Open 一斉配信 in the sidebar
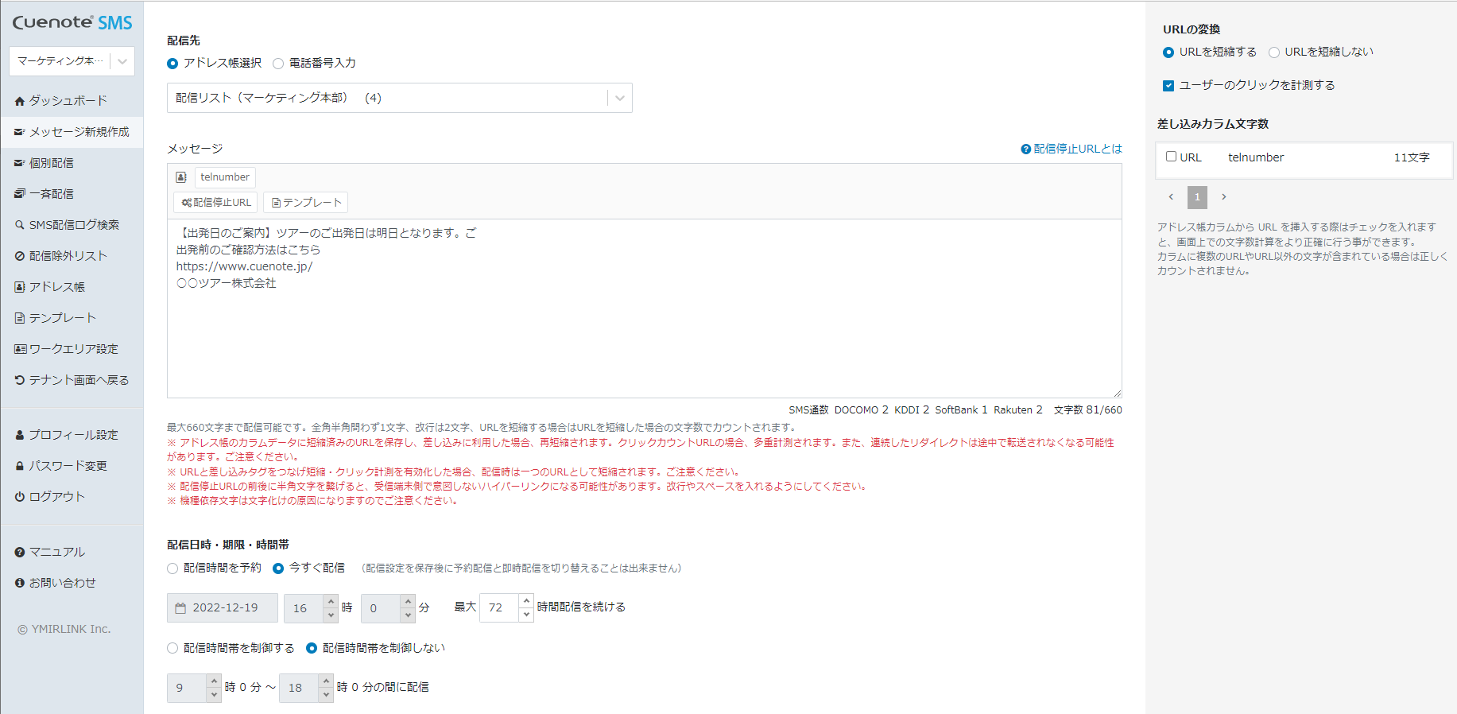The width and height of the screenshot is (1457, 714). pos(52,194)
